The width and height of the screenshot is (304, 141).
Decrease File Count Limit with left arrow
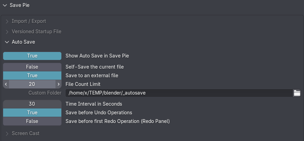pyautogui.click(x=6, y=84)
